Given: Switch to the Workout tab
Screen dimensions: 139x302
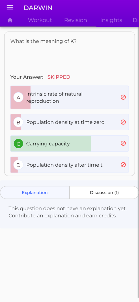Looking at the screenshot, I should [x=40, y=20].
